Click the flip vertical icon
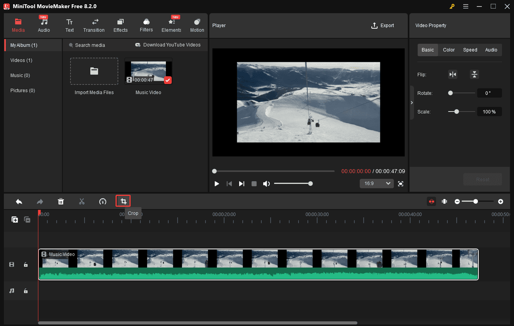Image resolution: width=514 pixels, height=326 pixels. tap(474, 74)
